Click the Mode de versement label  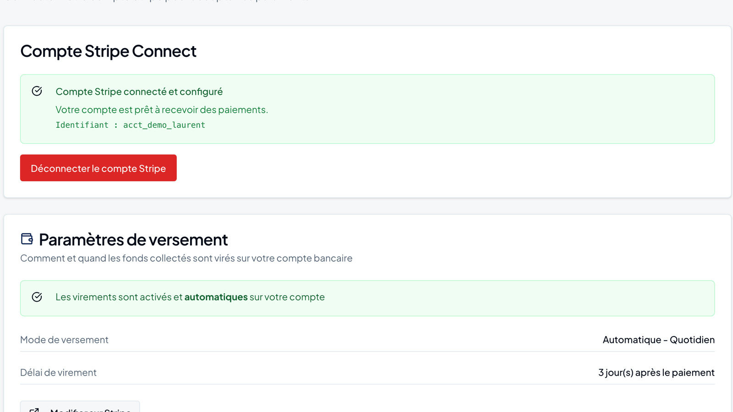point(64,340)
